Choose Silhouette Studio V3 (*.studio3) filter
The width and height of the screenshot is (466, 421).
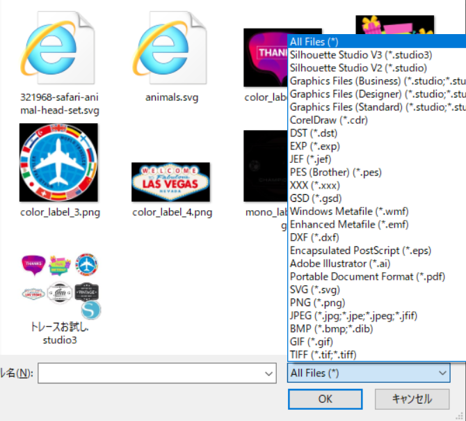point(376,55)
